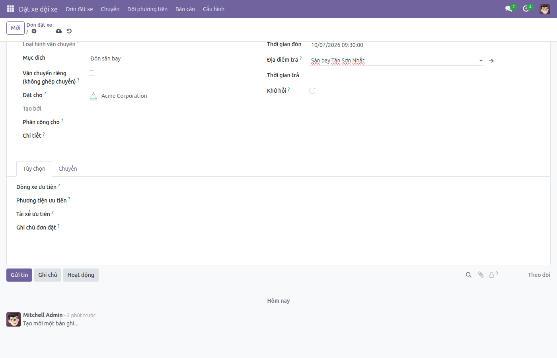This screenshot has width=557, height=358.
Task: Toggle Vận chuyển riêng checkbox
Action: [92, 73]
